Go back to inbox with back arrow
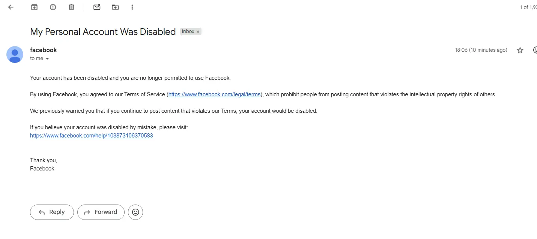 (11, 7)
